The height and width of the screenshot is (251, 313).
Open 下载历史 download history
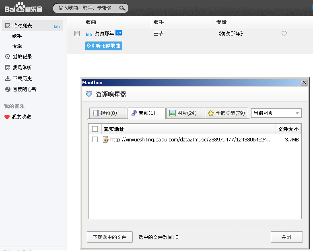pos(22,78)
